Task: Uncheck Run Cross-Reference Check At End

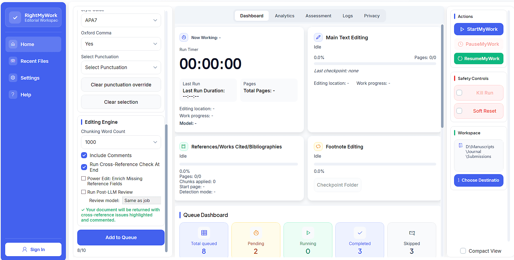Action: pos(84,167)
